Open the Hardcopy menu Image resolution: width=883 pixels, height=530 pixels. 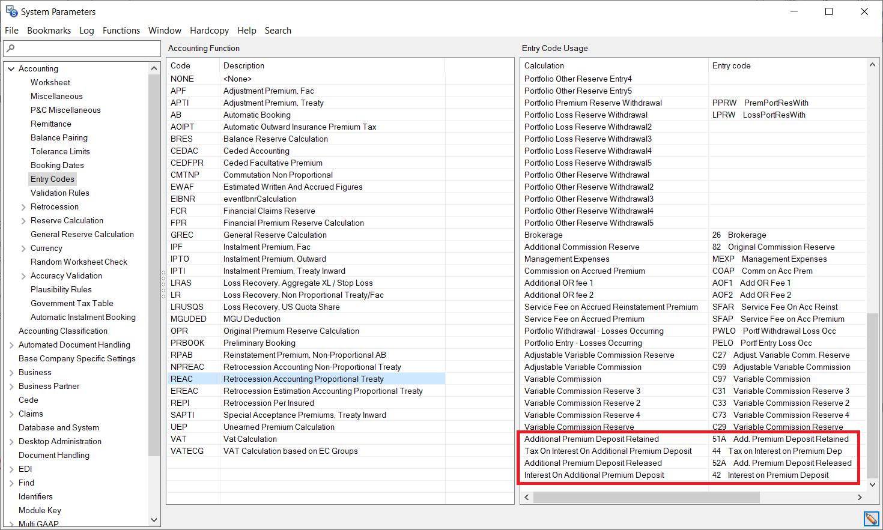click(x=209, y=31)
